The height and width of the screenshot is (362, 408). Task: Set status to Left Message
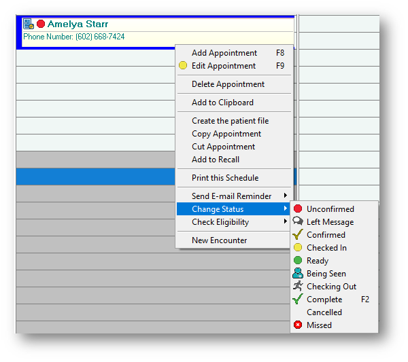[334, 222]
